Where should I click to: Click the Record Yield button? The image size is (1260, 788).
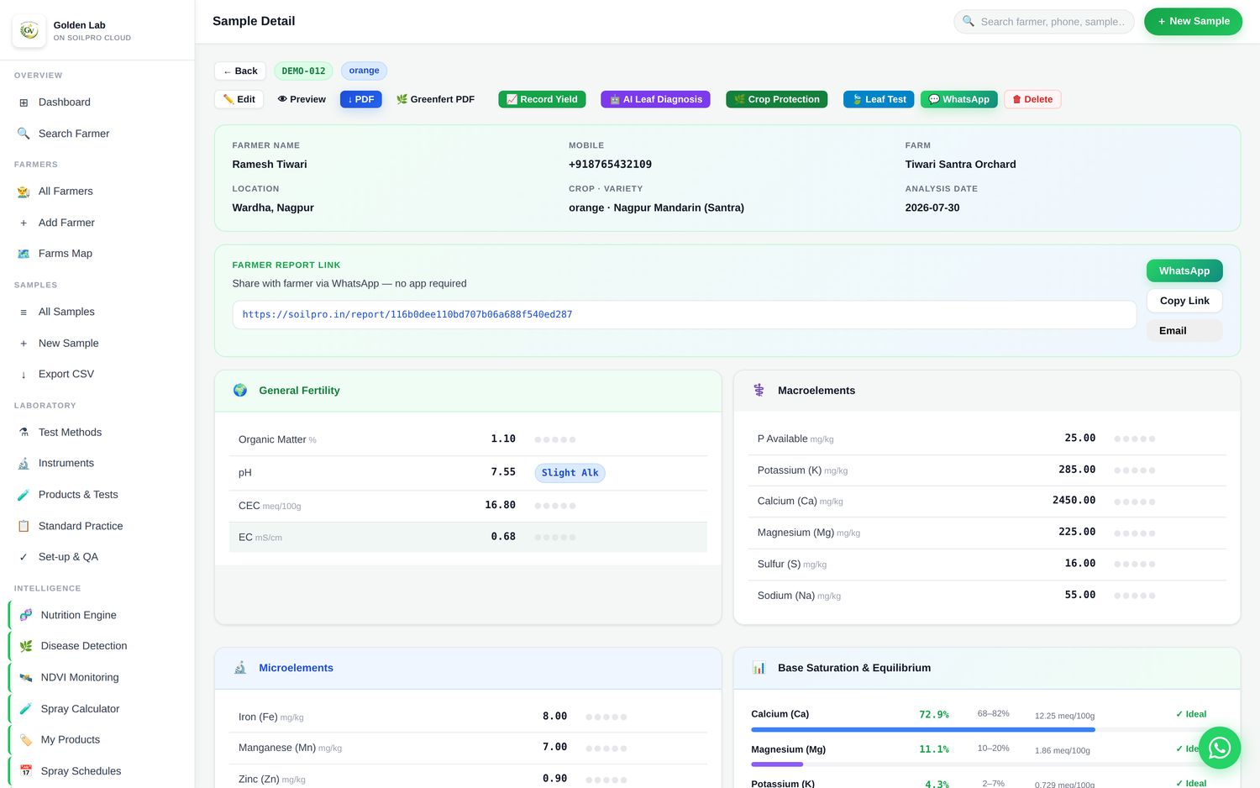[542, 99]
